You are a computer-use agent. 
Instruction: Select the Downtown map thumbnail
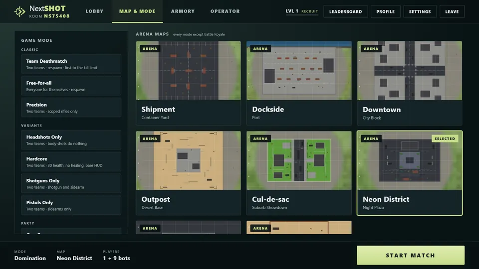pyautogui.click(x=410, y=70)
